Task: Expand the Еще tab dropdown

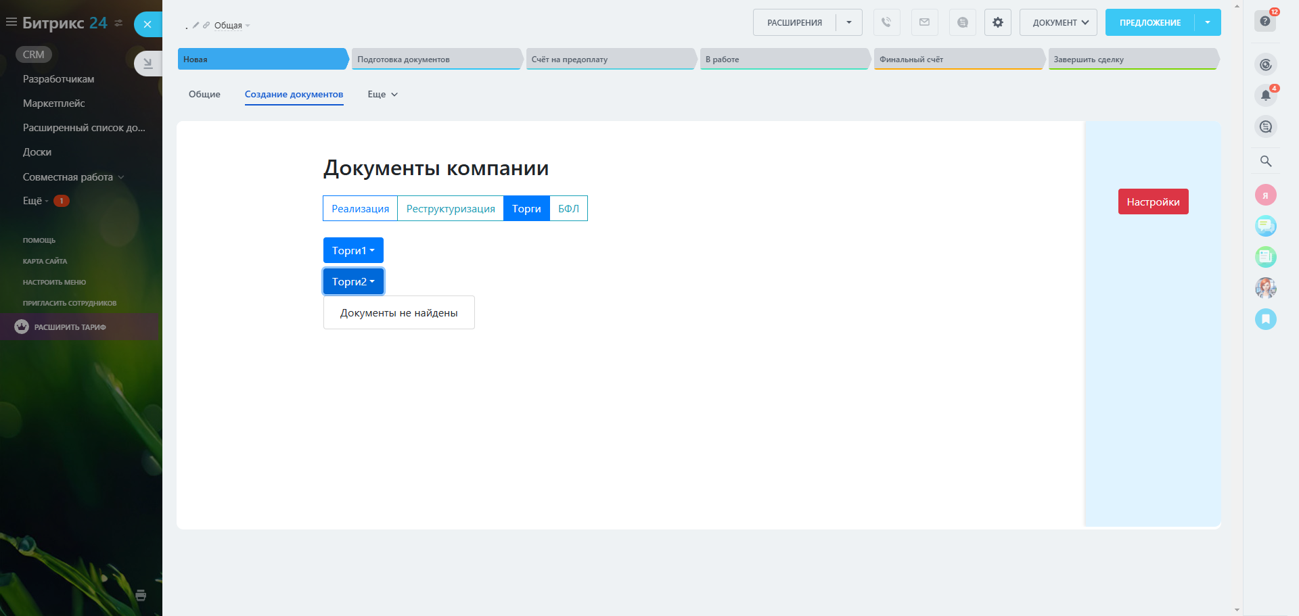Action: 382,95
